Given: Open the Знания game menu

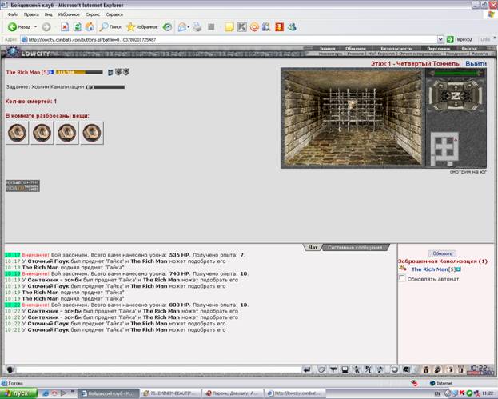Looking at the screenshot, I should [x=327, y=48].
